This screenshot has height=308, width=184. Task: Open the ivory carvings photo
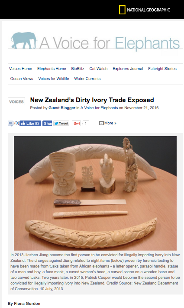[95, 193]
